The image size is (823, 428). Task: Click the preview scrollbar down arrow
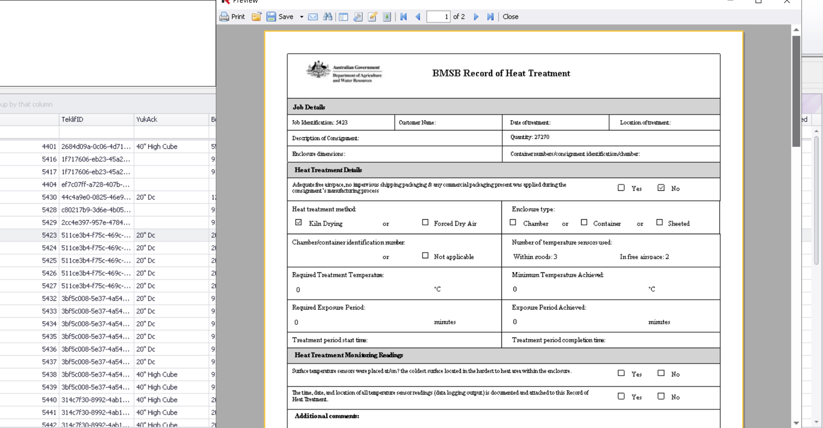(796, 423)
